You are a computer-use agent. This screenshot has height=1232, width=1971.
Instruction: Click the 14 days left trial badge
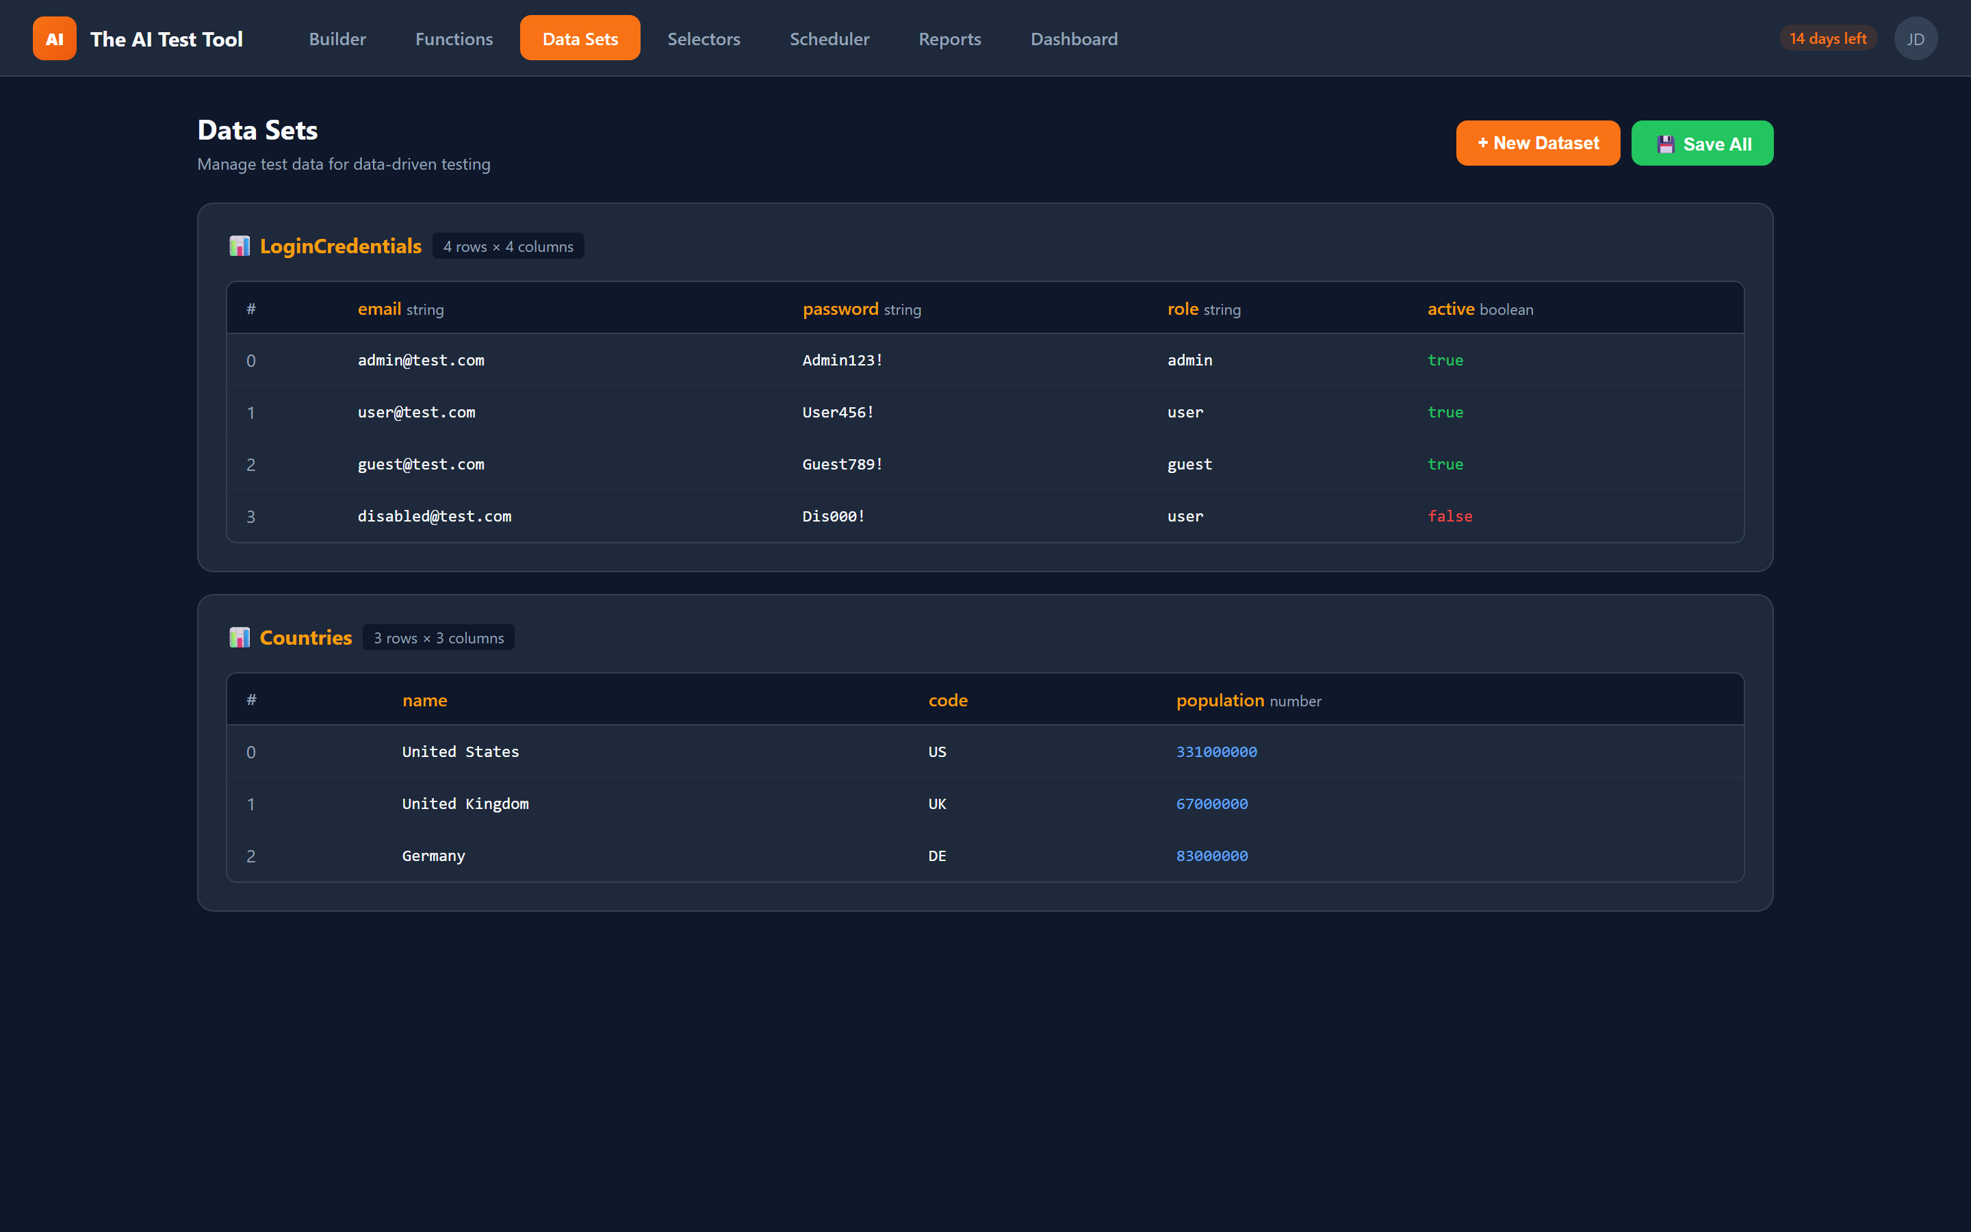click(1828, 38)
